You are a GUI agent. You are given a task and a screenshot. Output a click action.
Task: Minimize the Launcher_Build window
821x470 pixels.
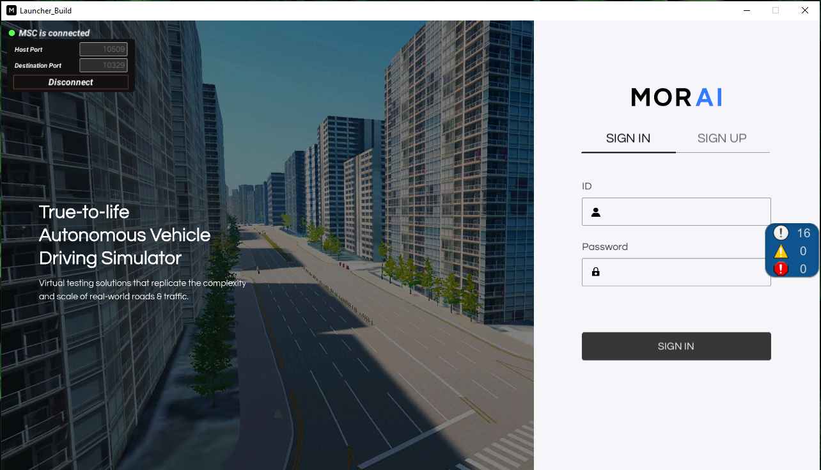pos(746,10)
